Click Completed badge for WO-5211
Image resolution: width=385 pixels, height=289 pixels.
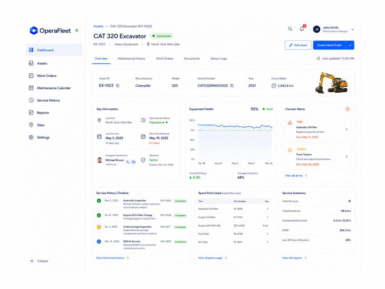click(x=180, y=227)
